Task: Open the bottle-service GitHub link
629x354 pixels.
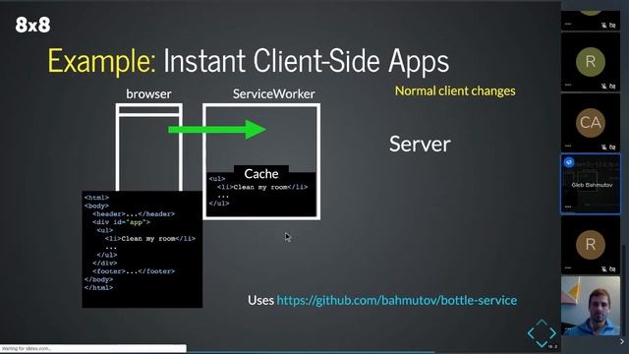Action: tap(396, 301)
